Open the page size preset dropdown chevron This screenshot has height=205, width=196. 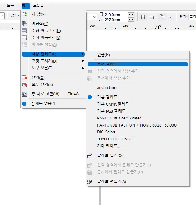pyautogui.click(x=95, y=17)
